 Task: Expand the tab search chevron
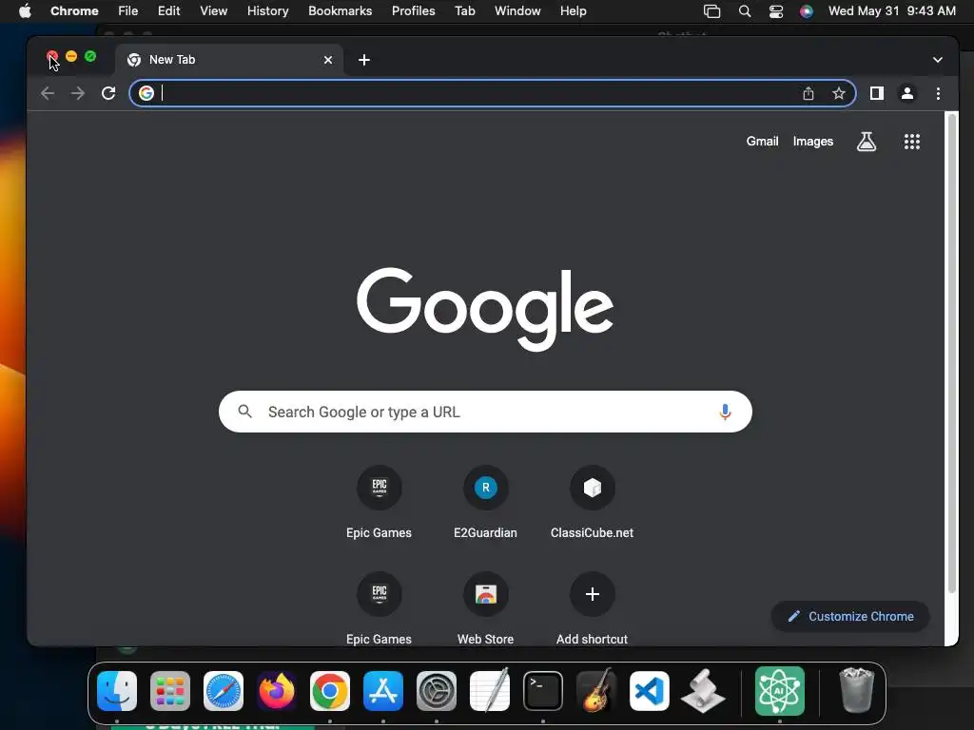tap(937, 60)
